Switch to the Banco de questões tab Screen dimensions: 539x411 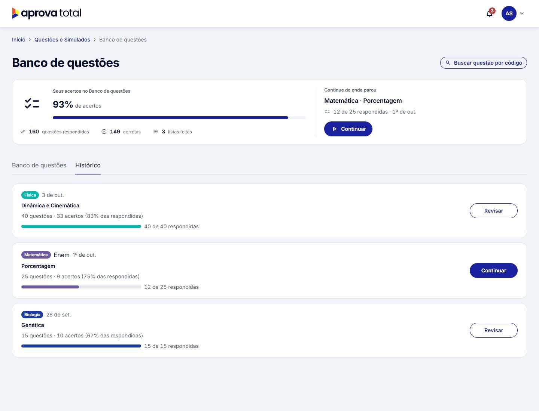39,165
